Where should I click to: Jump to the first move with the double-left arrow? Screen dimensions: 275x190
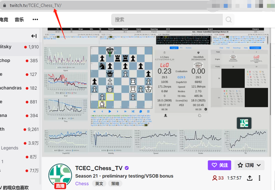click(x=94, y=111)
